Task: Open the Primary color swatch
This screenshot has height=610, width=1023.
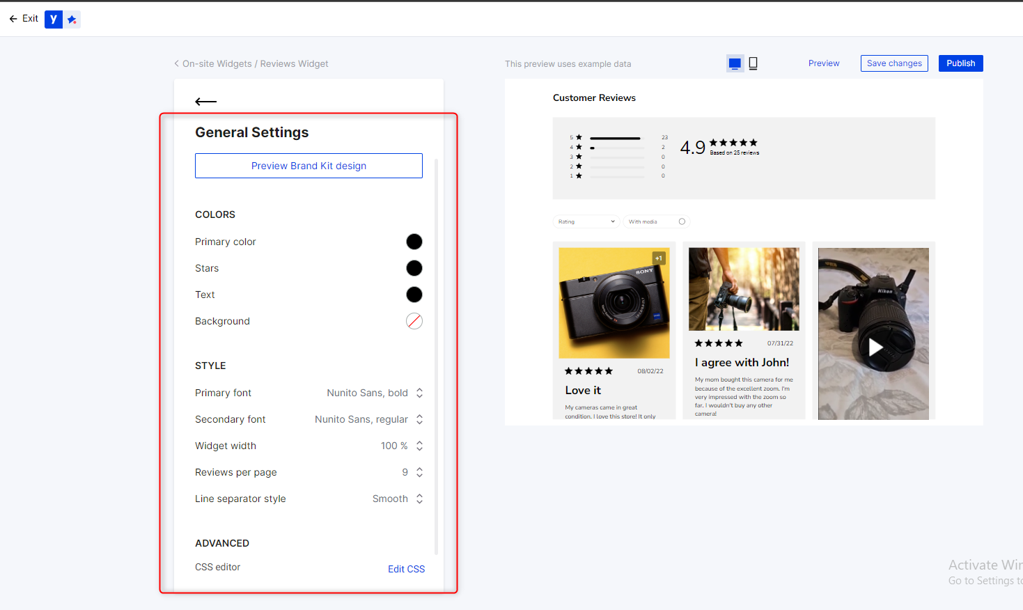Action: [x=414, y=242]
